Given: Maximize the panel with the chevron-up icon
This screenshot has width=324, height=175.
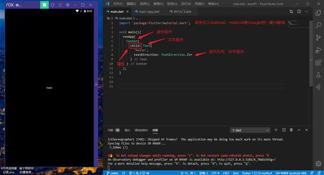Looking at the screenshot, I should point(299,130).
